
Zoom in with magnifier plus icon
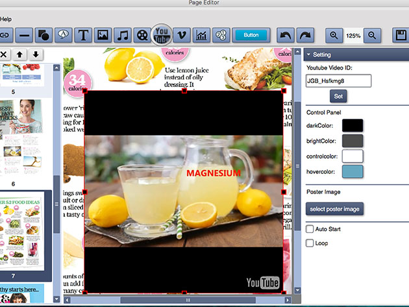pyautogui.click(x=333, y=36)
